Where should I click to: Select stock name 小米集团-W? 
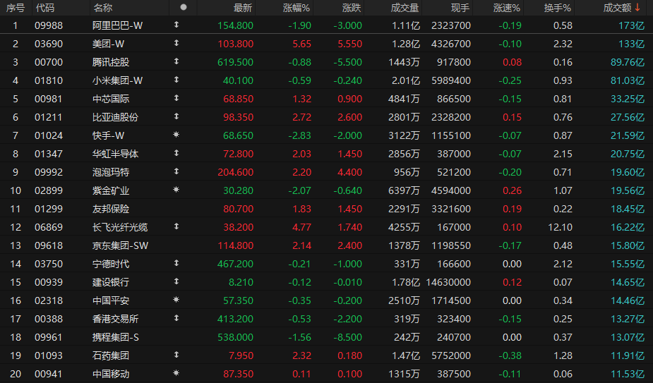(x=117, y=80)
